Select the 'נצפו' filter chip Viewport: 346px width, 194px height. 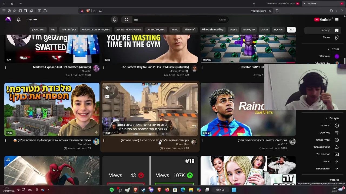tap(53, 29)
